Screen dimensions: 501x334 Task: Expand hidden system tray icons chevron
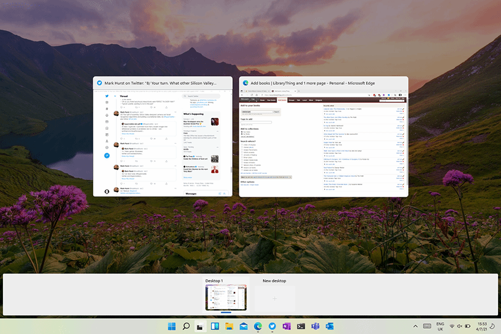pos(416,326)
